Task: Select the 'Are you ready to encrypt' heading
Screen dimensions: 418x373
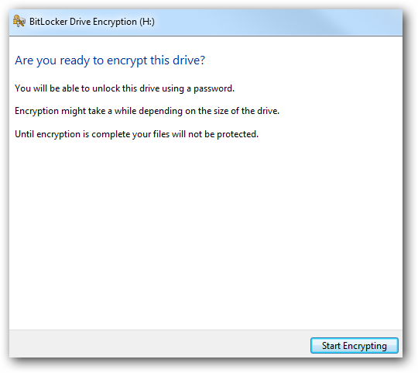Action: pyautogui.click(x=110, y=60)
